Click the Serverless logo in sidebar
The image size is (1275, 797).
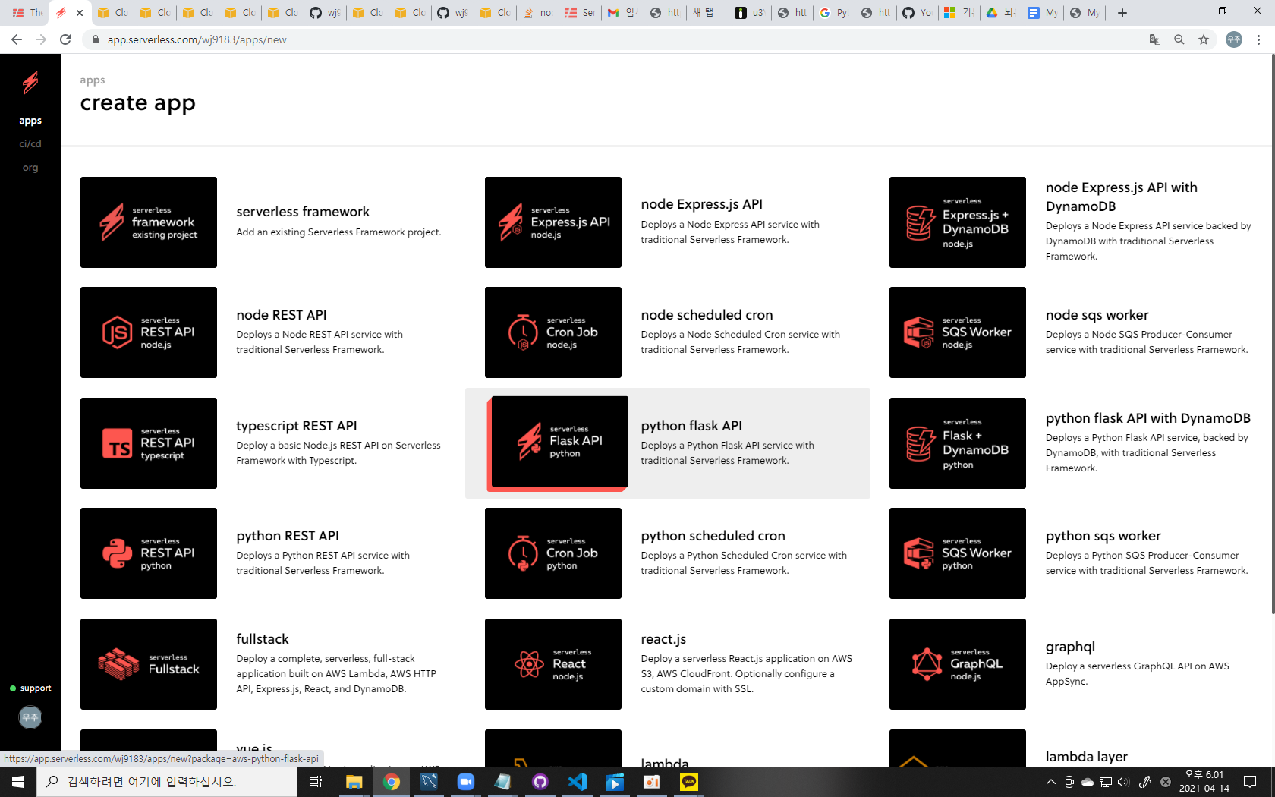click(30, 82)
